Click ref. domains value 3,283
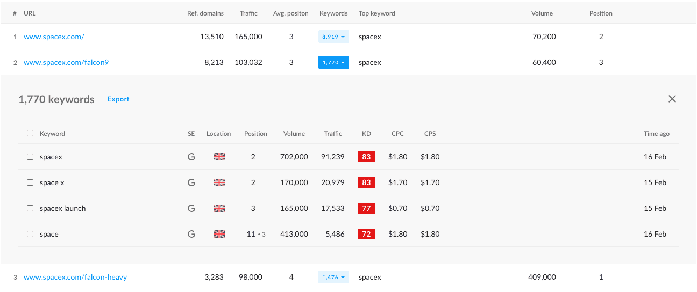The width and height of the screenshot is (697, 292). click(214, 277)
